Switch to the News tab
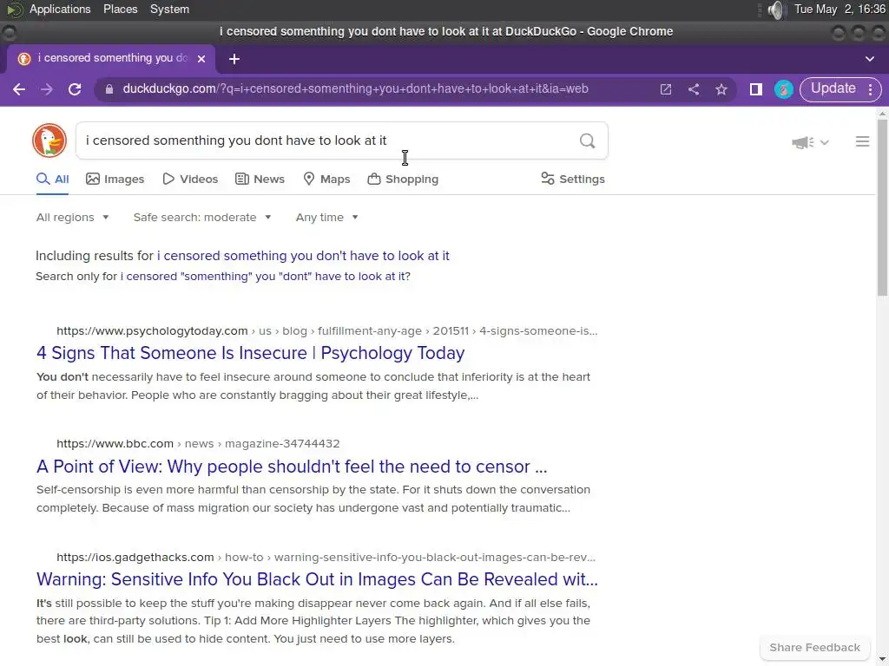The height and width of the screenshot is (666, 889). tap(260, 180)
